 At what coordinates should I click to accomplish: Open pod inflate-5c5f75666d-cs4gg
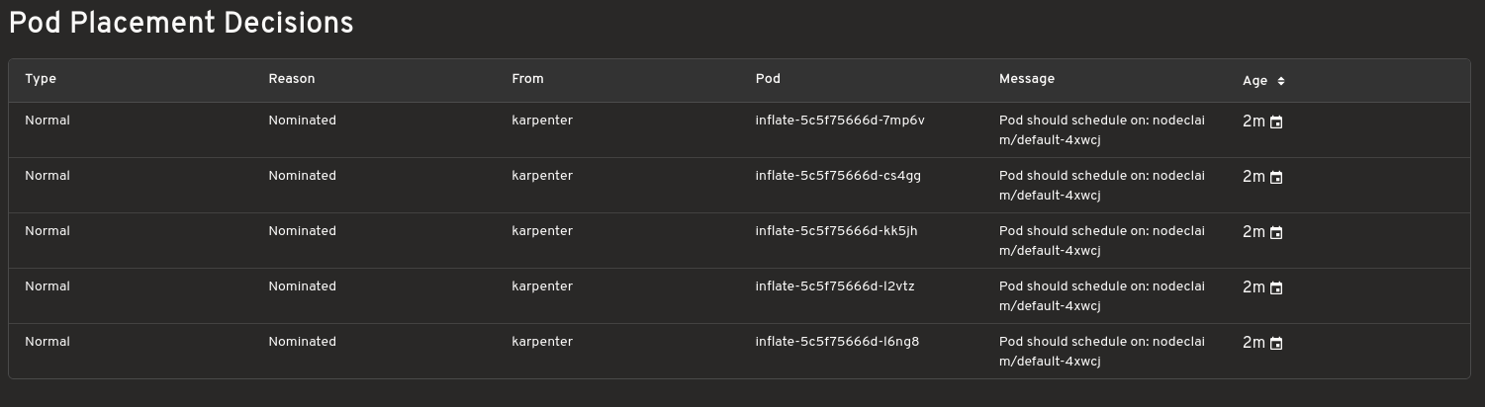(838, 176)
